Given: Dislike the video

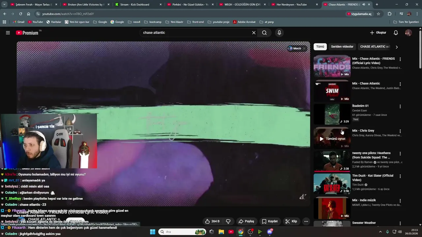Looking at the screenshot, I should pos(228,221).
